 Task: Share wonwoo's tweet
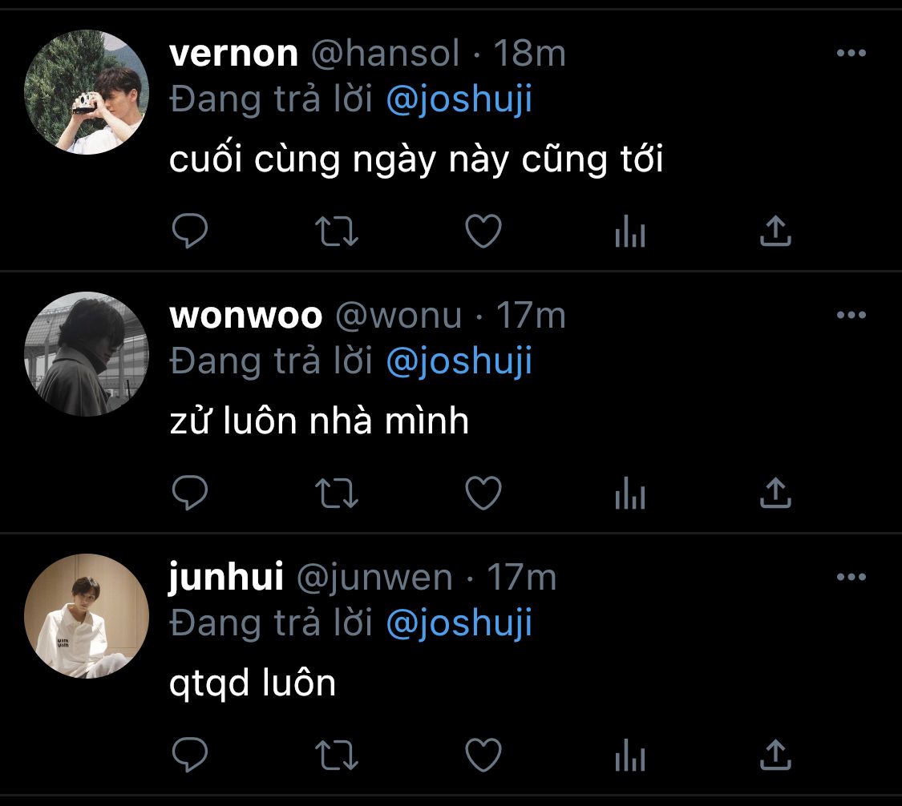(775, 493)
